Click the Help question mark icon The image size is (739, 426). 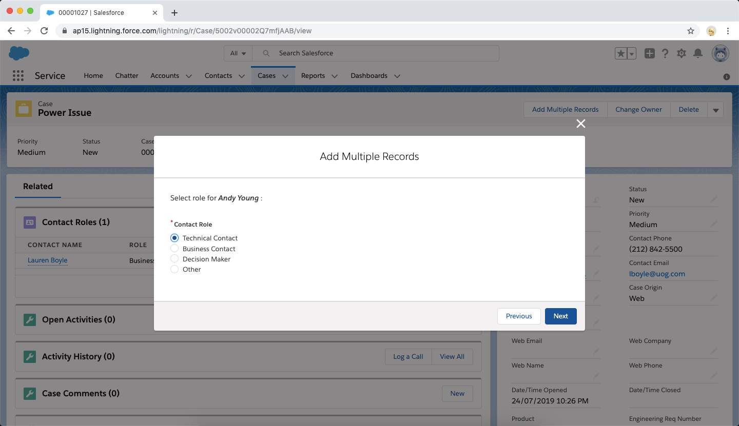click(x=665, y=53)
